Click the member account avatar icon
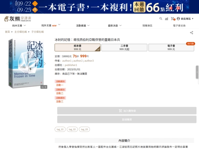Screen dimensions: 199x149 click(178, 19)
